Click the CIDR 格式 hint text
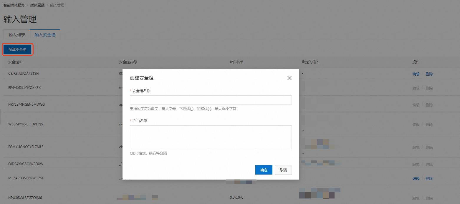 coord(148,153)
